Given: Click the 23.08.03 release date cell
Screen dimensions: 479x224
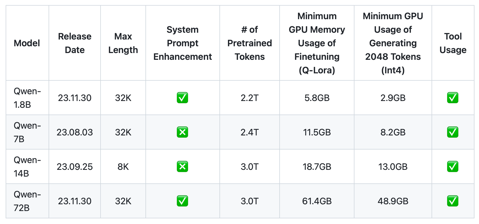Looking at the screenshot, I should point(75,132).
